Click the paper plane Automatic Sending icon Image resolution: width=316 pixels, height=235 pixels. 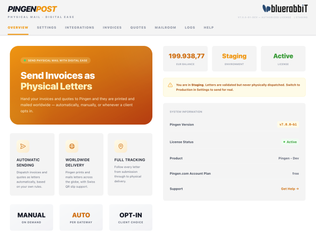(23, 146)
